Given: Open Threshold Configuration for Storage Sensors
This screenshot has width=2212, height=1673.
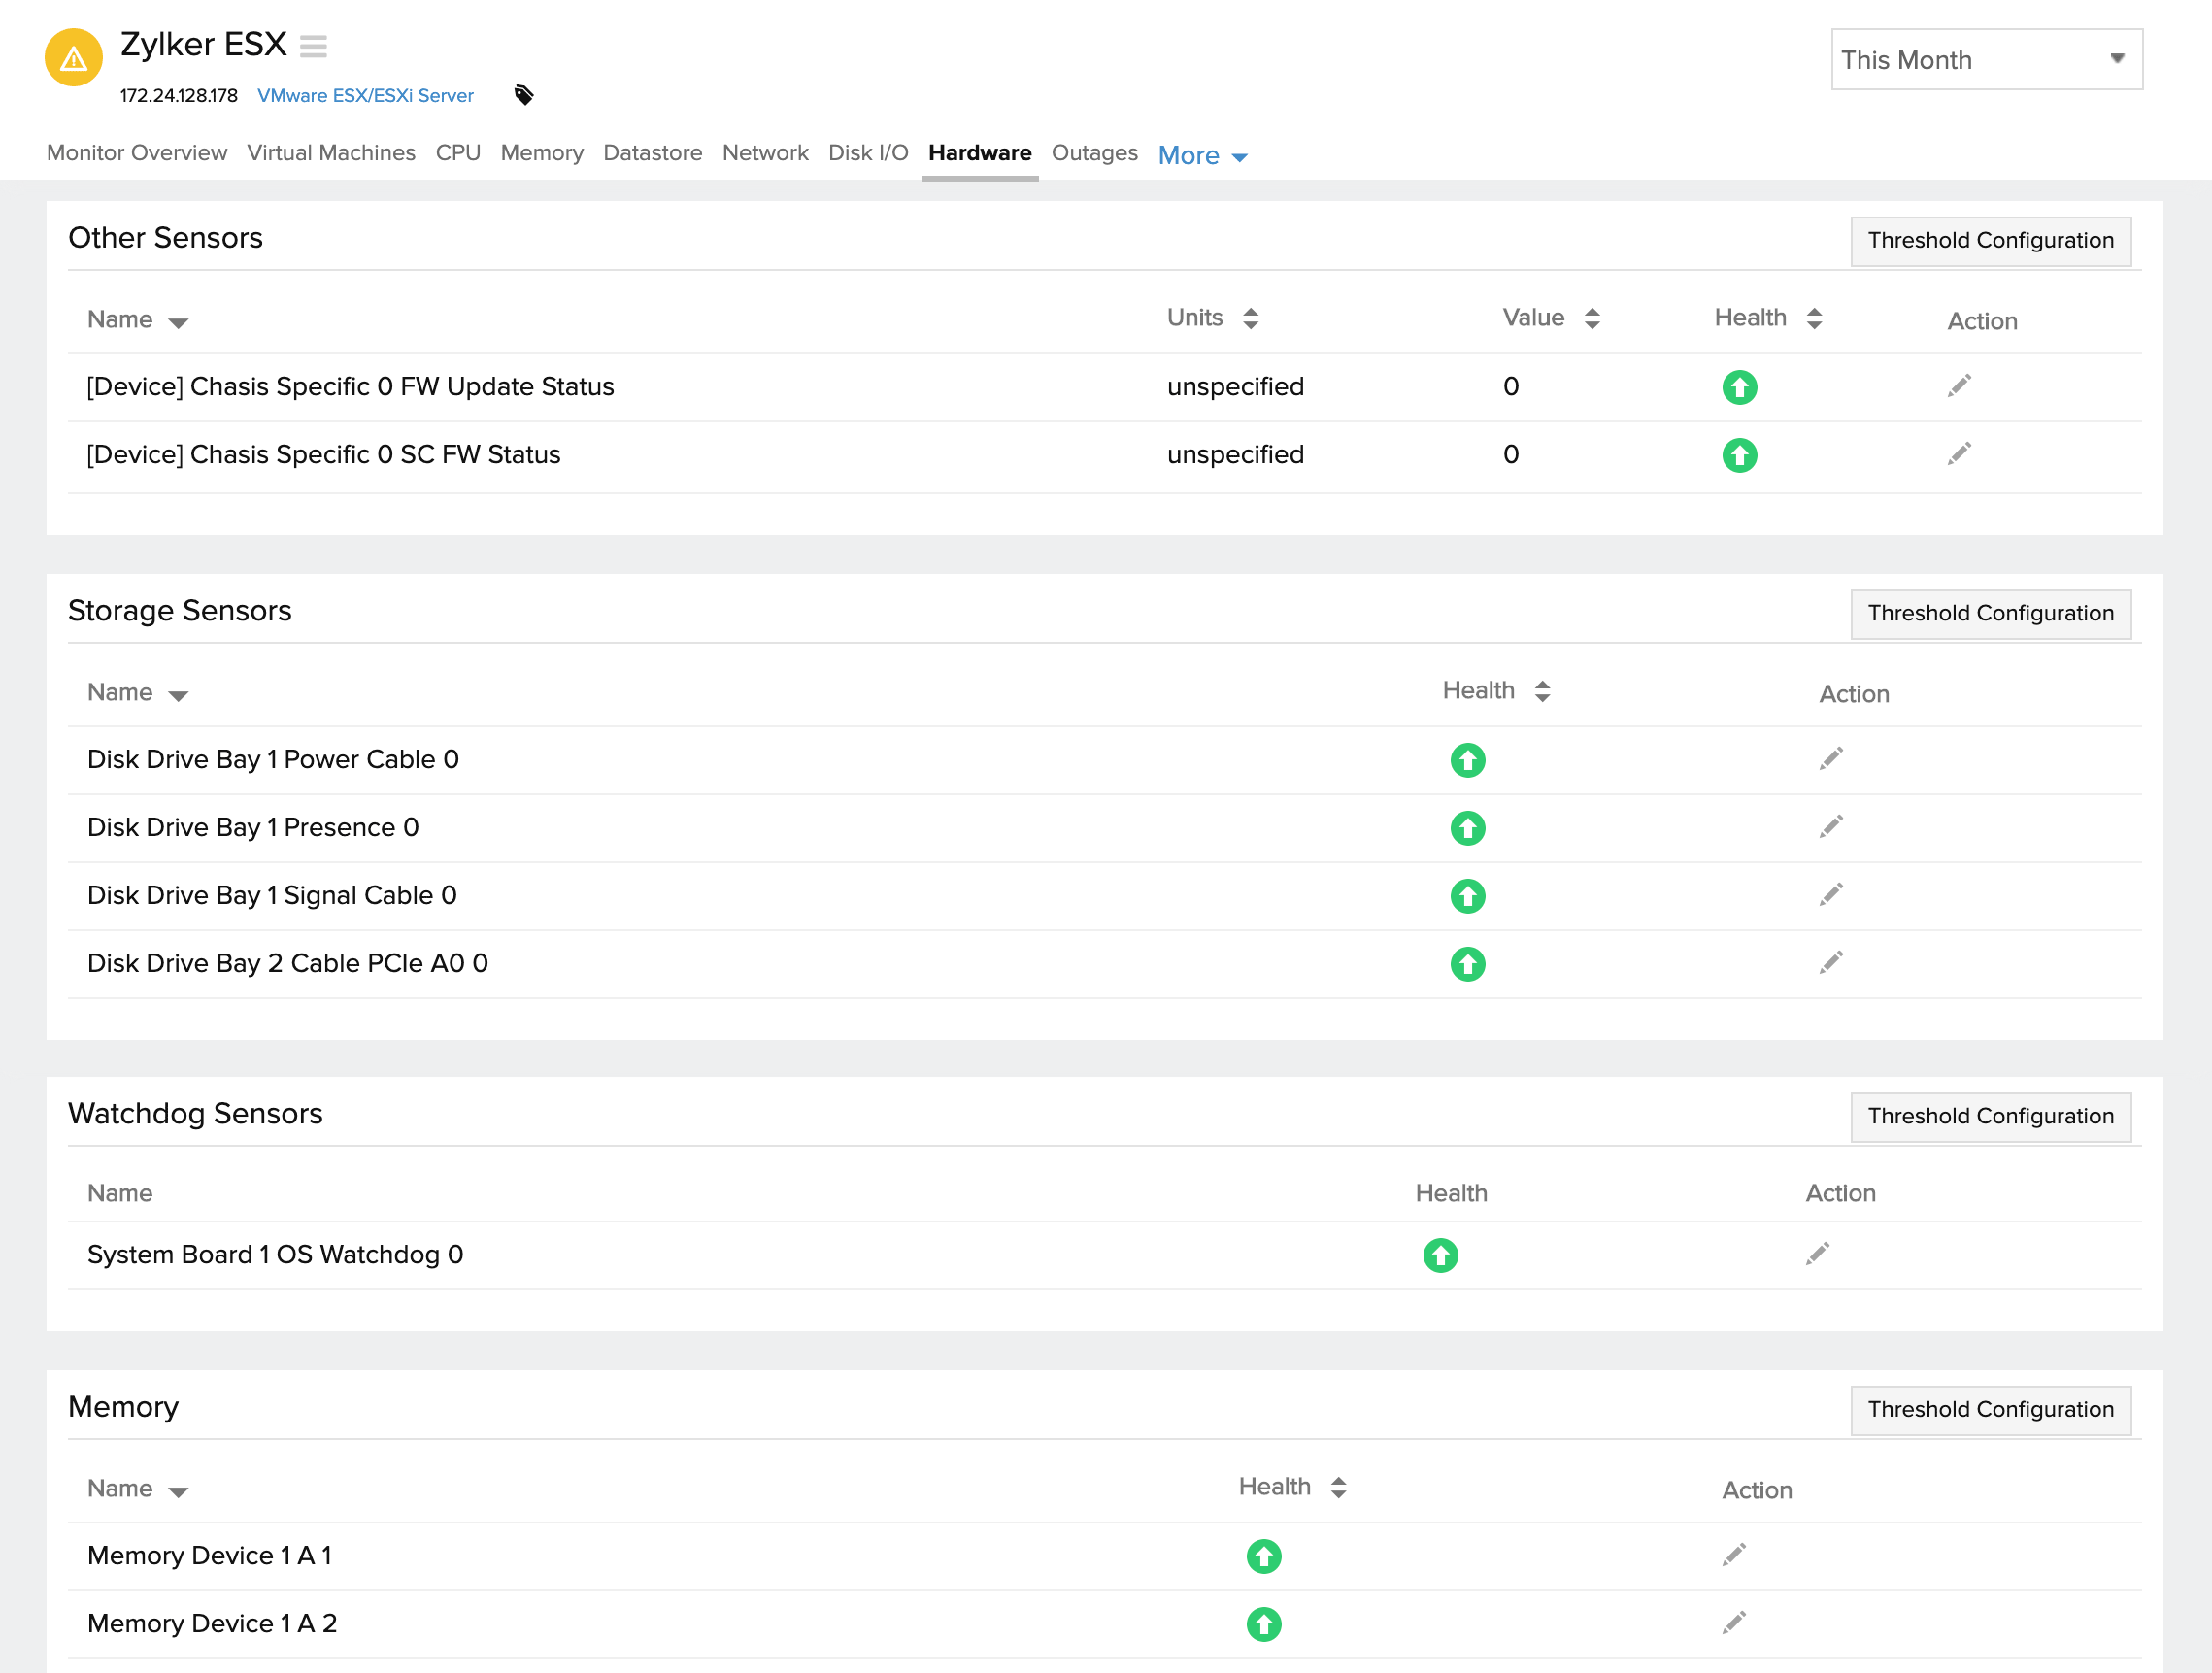Looking at the screenshot, I should pyautogui.click(x=1989, y=613).
